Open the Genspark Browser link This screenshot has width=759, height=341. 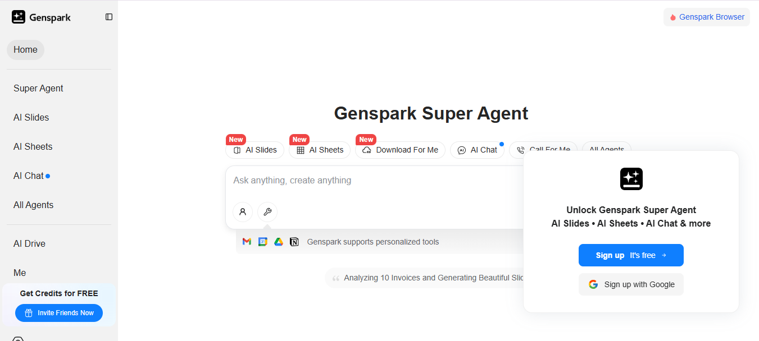pyautogui.click(x=707, y=17)
